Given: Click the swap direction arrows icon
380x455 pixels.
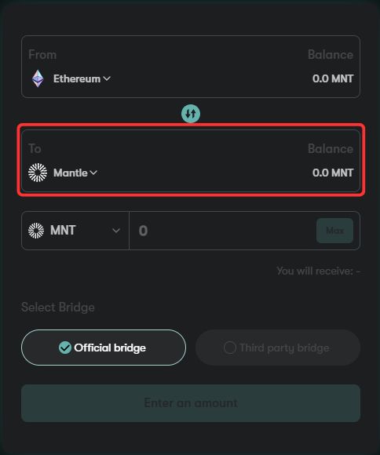Looking at the screenshot, I should point(191,114).
